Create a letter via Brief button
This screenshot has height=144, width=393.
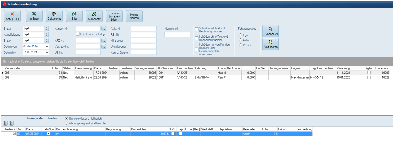click(x=74, y=16)
